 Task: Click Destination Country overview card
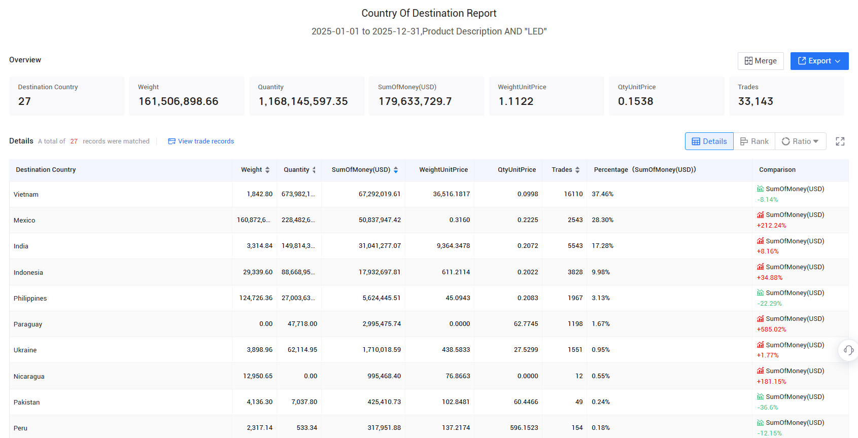pos(67,96)
